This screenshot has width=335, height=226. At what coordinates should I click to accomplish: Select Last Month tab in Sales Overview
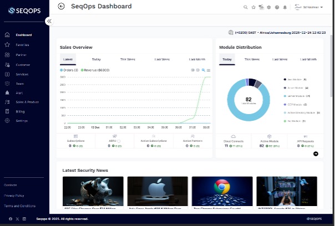pos(197,59)
